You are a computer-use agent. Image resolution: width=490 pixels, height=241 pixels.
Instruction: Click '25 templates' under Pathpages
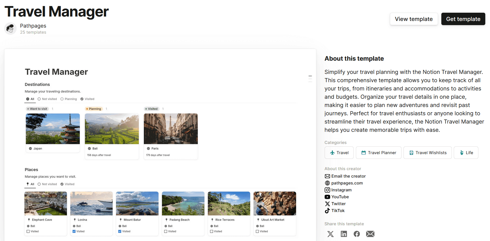click(x=33, y=32)
